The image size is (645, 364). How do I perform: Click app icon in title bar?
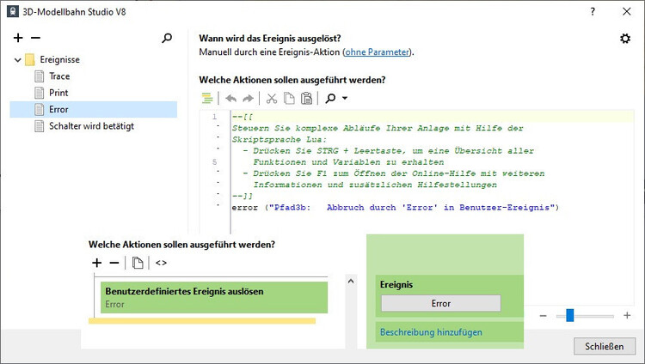(x=13, y=11)
